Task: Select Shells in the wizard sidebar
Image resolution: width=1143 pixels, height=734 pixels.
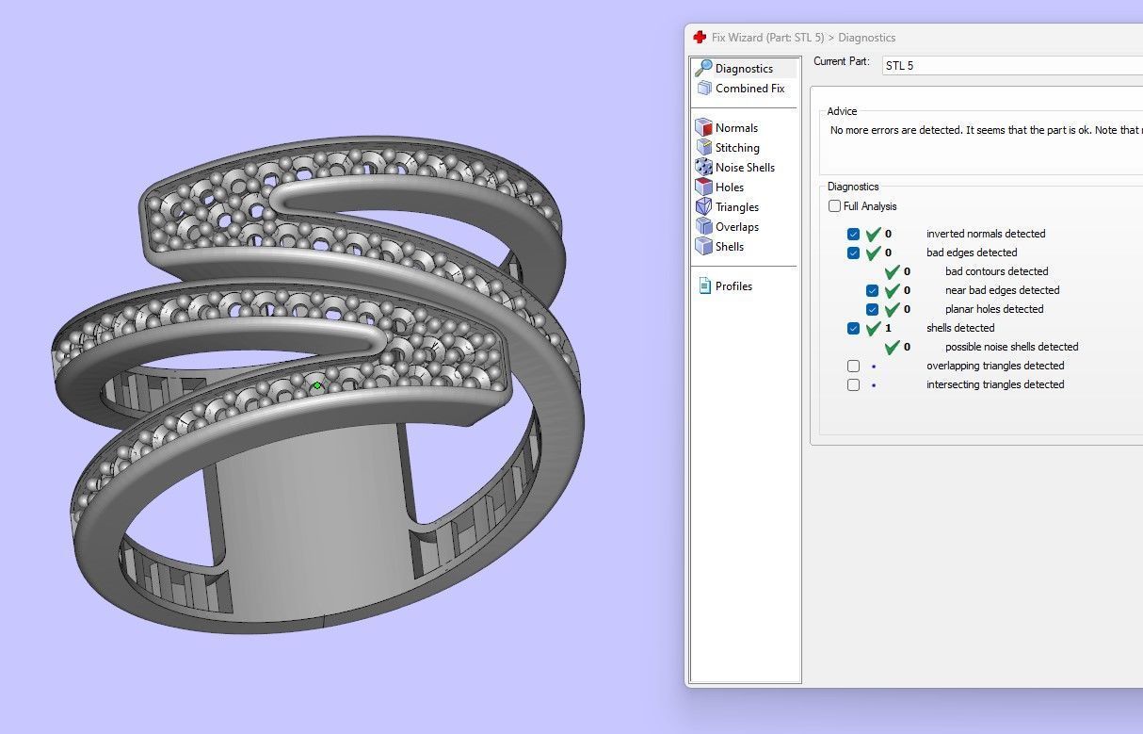Action: click(x=730, y=246)
